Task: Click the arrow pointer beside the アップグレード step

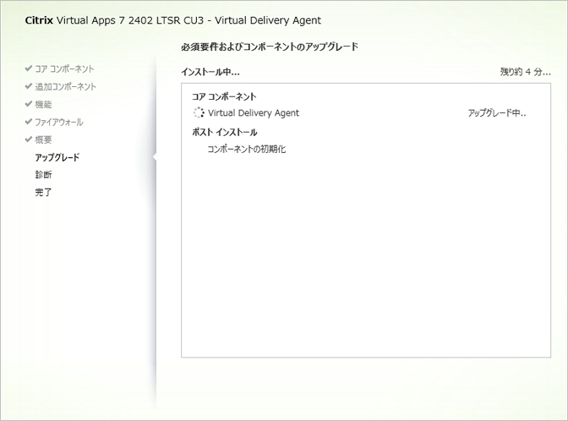Action: pos(154,156)
